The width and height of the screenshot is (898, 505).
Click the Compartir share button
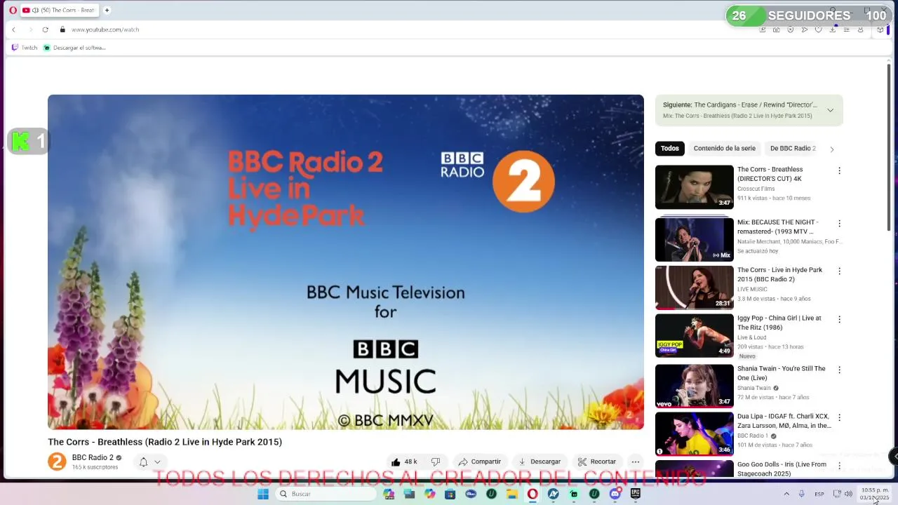point(479,462)
